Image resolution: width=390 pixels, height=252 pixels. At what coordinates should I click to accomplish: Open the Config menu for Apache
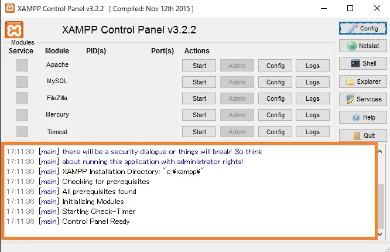(x=275, y=66)
